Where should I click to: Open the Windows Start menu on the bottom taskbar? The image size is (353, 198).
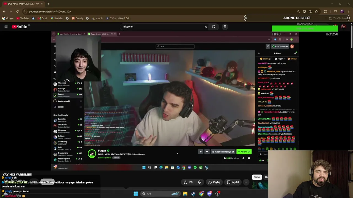tap(136, 194)
